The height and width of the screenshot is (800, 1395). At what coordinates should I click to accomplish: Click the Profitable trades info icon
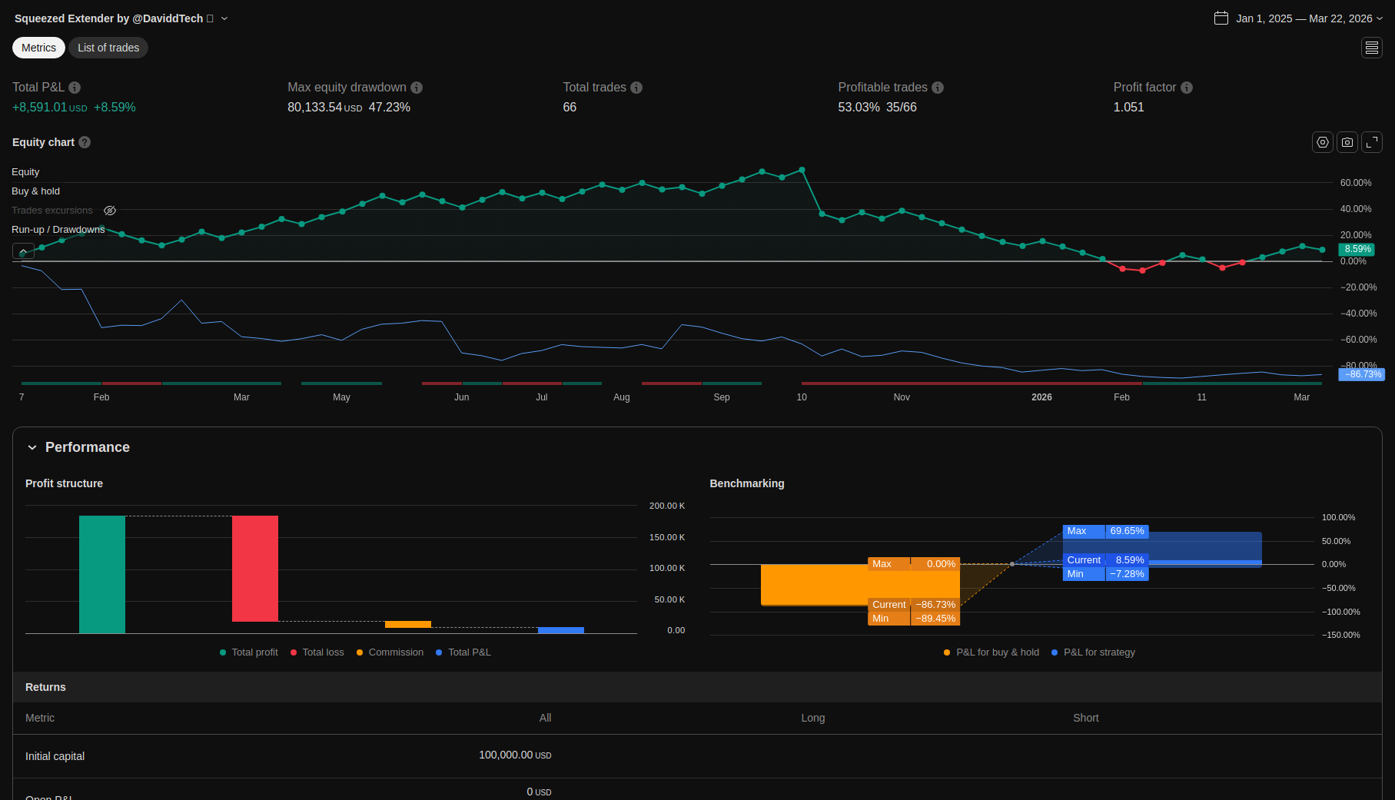tap(938, 88)
